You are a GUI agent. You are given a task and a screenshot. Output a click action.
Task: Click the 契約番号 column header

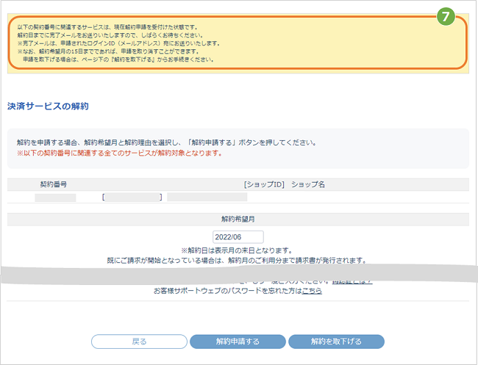(54, 184)
